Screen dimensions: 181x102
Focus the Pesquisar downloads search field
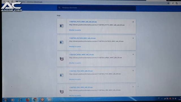click(96, 8)
